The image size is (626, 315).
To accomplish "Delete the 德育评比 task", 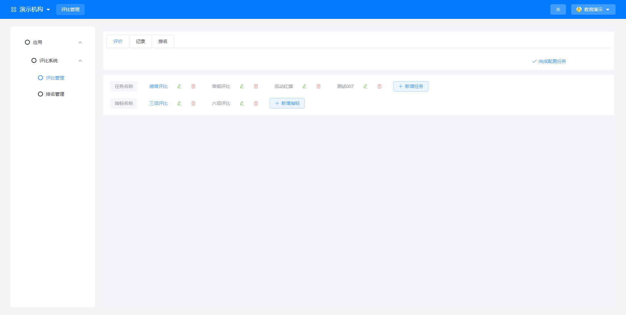I will coord(193,86).
